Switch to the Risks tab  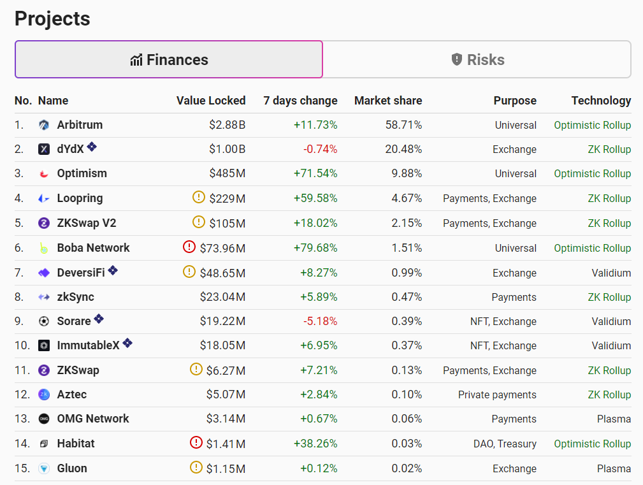pyautogui.click(x=477, y=60)
